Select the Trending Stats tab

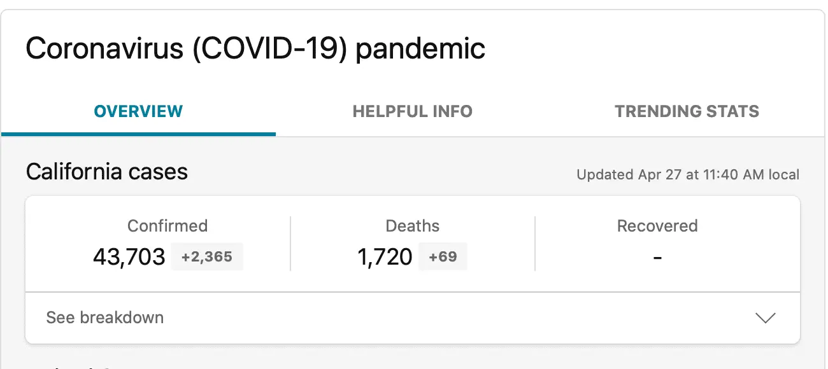coord(687,112)
